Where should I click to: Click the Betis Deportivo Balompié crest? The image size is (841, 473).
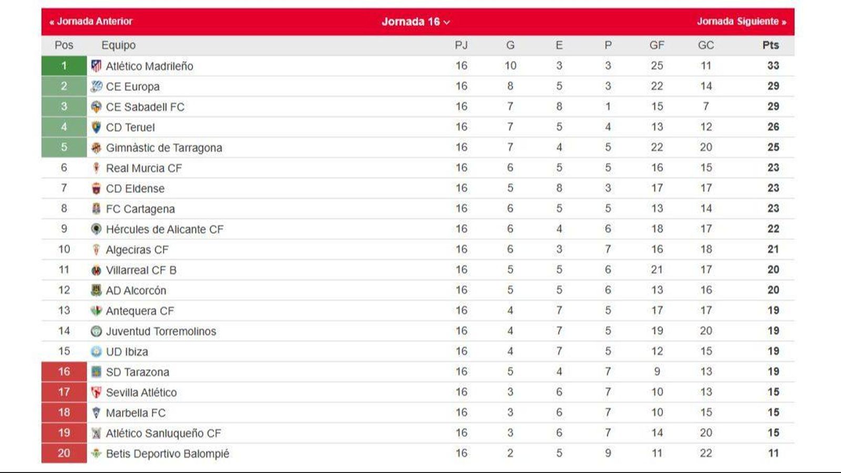coord(97,453)
